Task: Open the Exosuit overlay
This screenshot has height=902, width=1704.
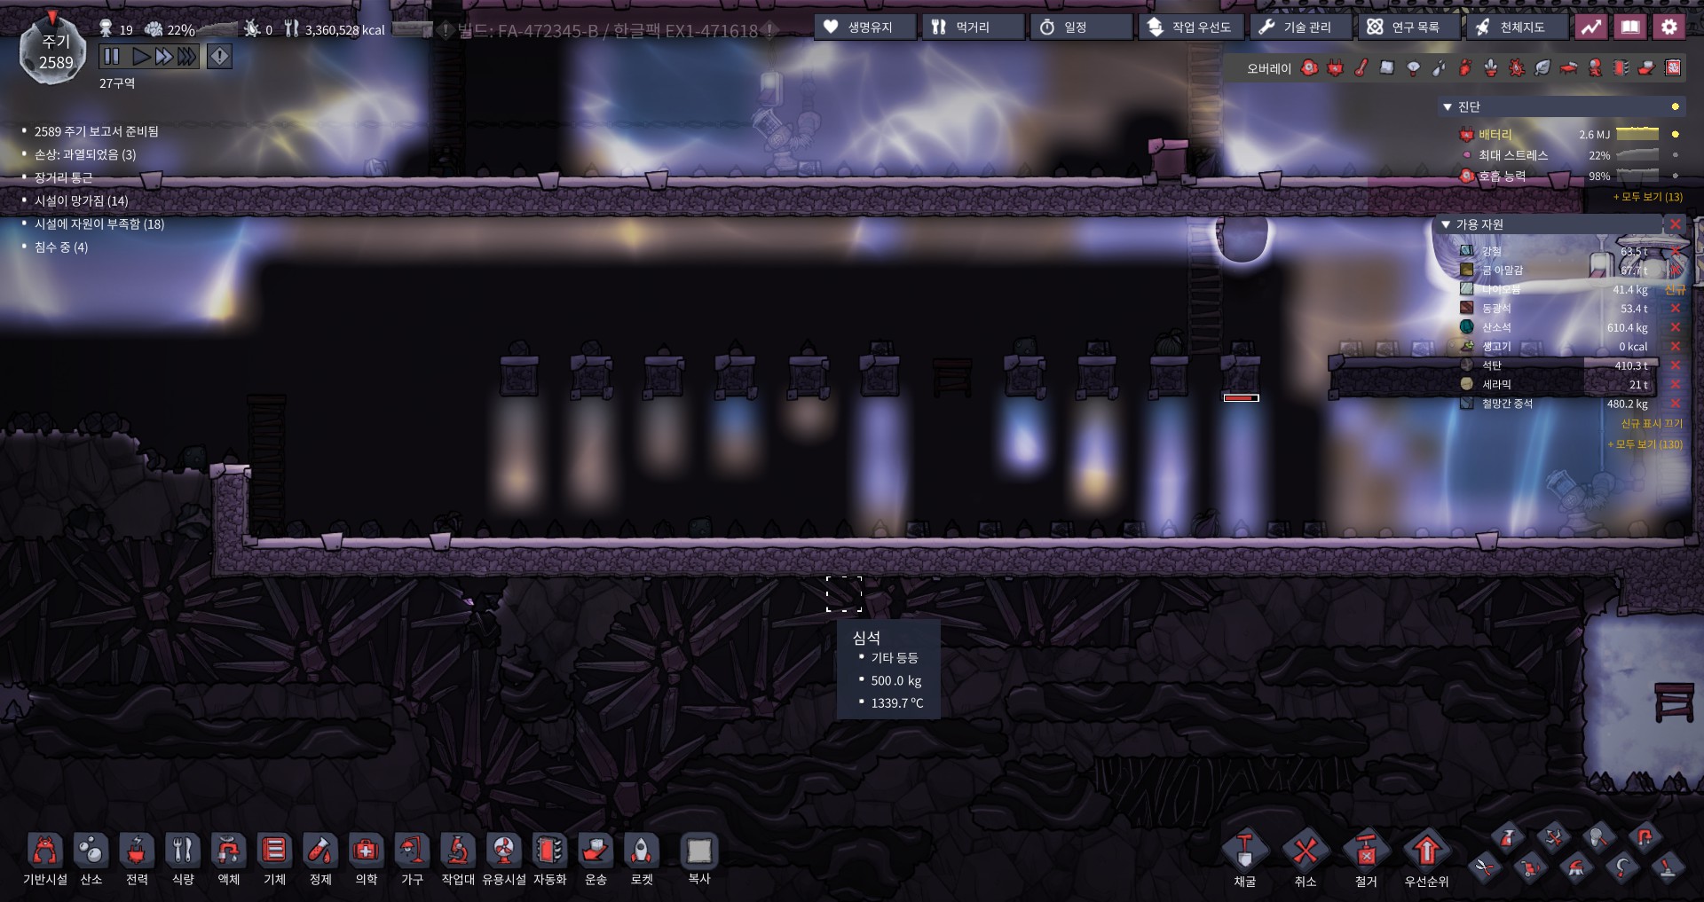Action: (1596, 68)
